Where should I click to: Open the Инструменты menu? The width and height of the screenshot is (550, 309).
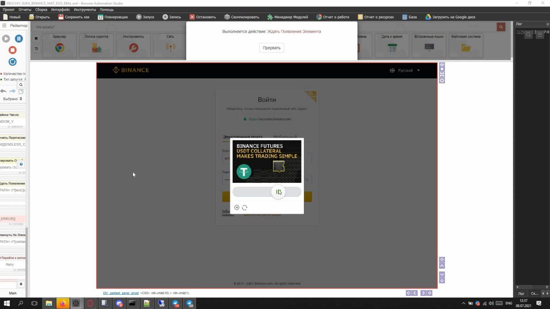(x=85, y=10)
